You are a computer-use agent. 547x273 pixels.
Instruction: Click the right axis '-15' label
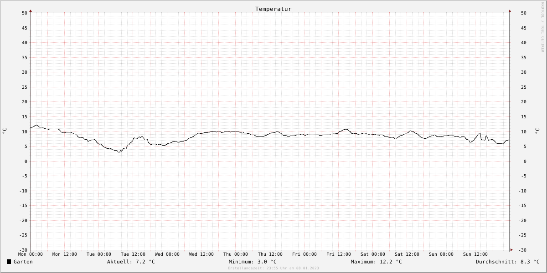(523, 205)
